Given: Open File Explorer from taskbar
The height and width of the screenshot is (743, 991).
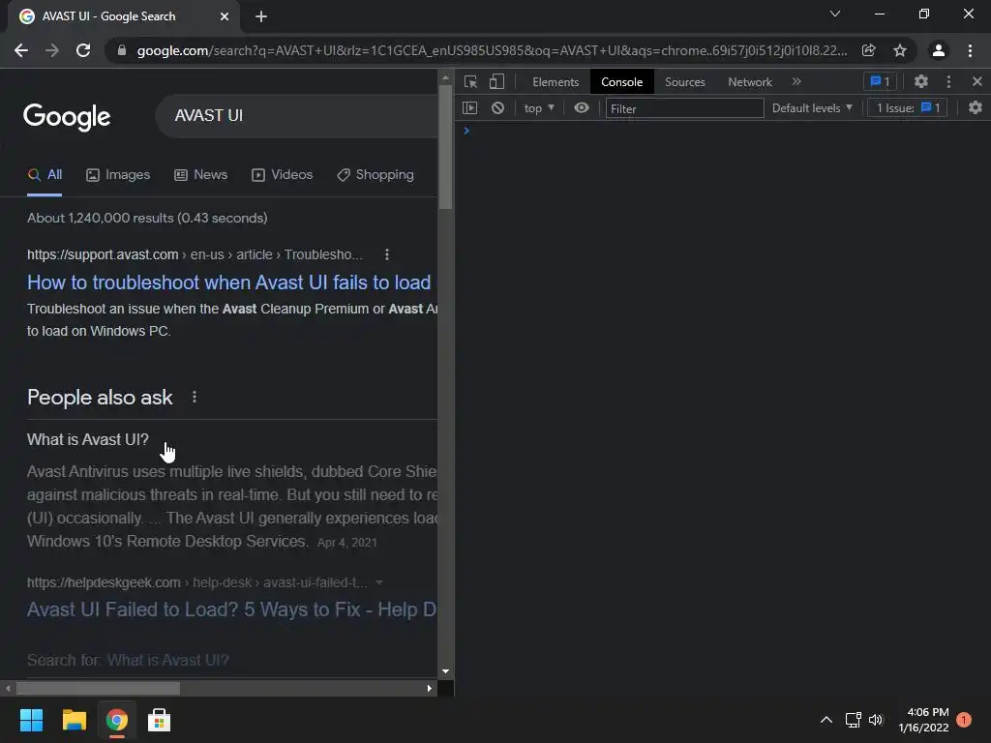Looking at the screenshot, I should [74, 720].
